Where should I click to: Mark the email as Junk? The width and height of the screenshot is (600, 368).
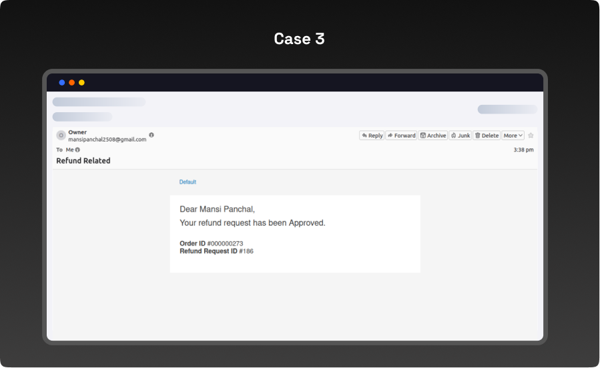coord(460,136)
